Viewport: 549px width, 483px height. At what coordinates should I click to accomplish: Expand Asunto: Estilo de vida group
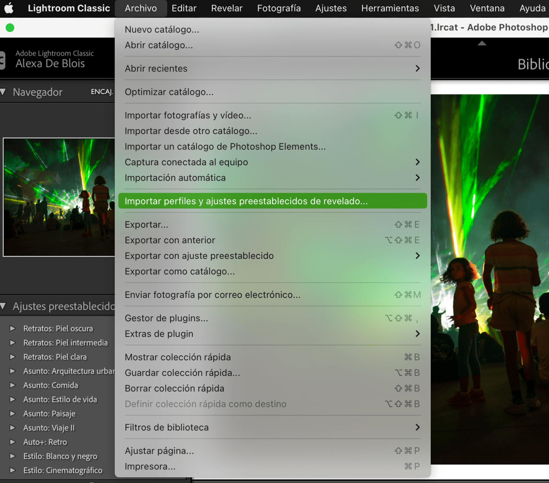[12, 399]
